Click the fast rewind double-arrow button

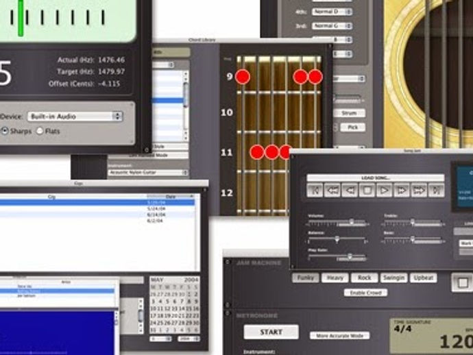coord(332,191)
